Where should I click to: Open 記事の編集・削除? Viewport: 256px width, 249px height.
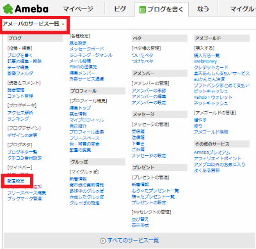coord(24,61)
